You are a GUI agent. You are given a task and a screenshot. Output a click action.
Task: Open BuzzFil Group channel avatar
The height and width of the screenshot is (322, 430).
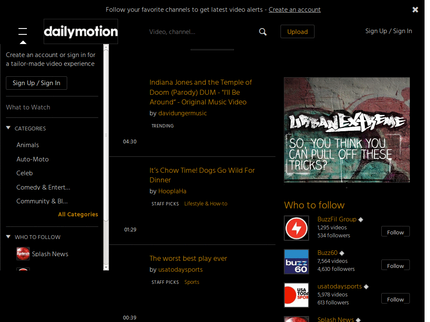tap(296, 228)
